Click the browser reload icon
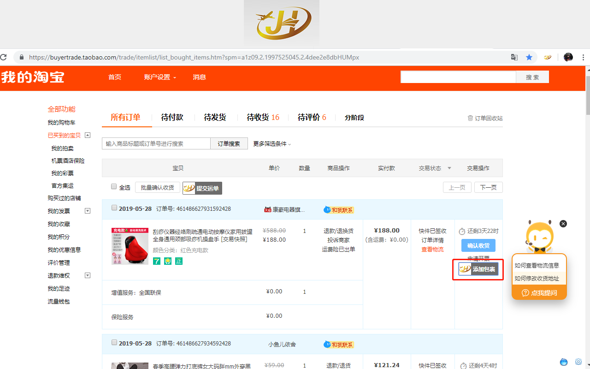Viewport: 590px width, 369px height. (4, 57)
